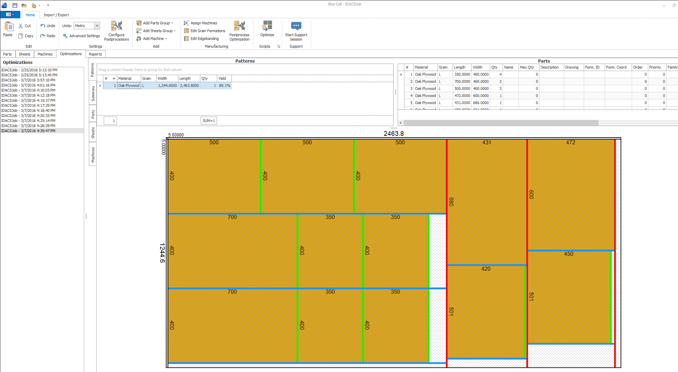The image size is (678, 372).
Task: Click the Optimize button icon
Action: click(x=267, y=26)
